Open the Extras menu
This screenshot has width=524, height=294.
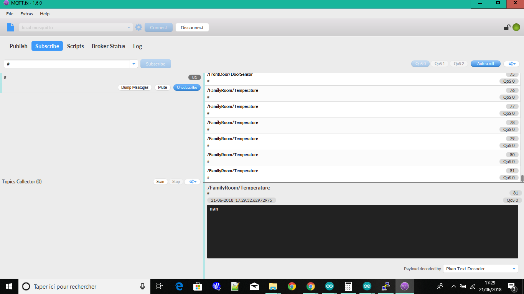point(26,14)
